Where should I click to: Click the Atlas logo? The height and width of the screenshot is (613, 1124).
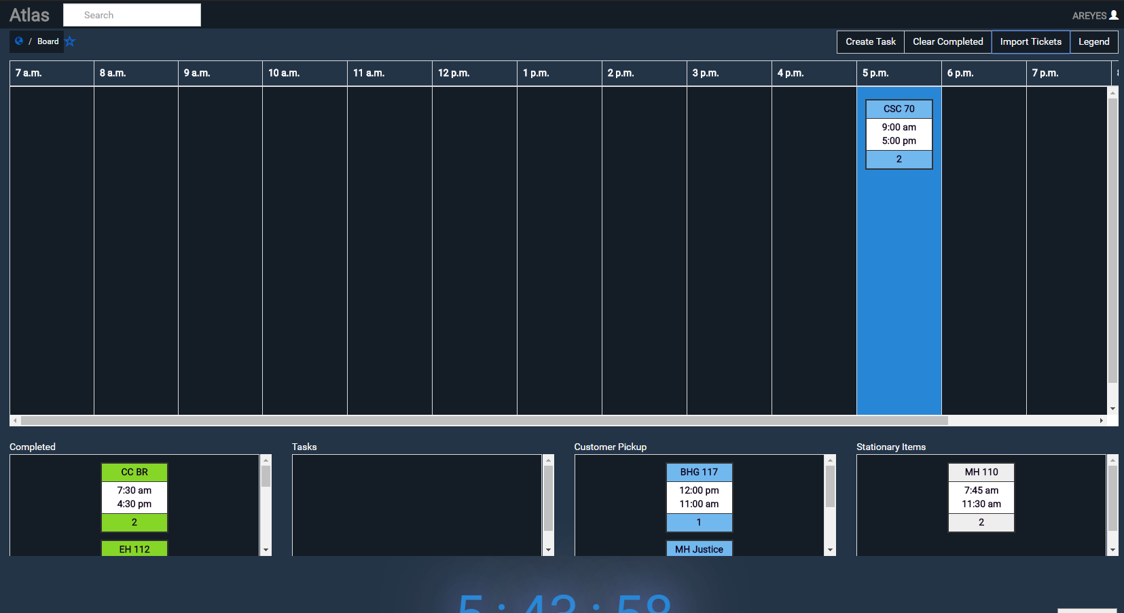pyautogui.click(x=29, y=15)
